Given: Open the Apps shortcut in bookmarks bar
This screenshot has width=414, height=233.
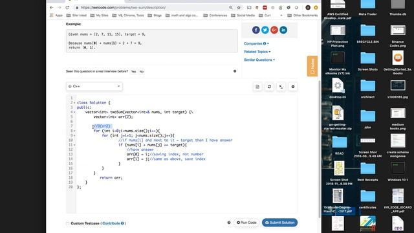Looking at the screenshot, I should click(56, 16).
